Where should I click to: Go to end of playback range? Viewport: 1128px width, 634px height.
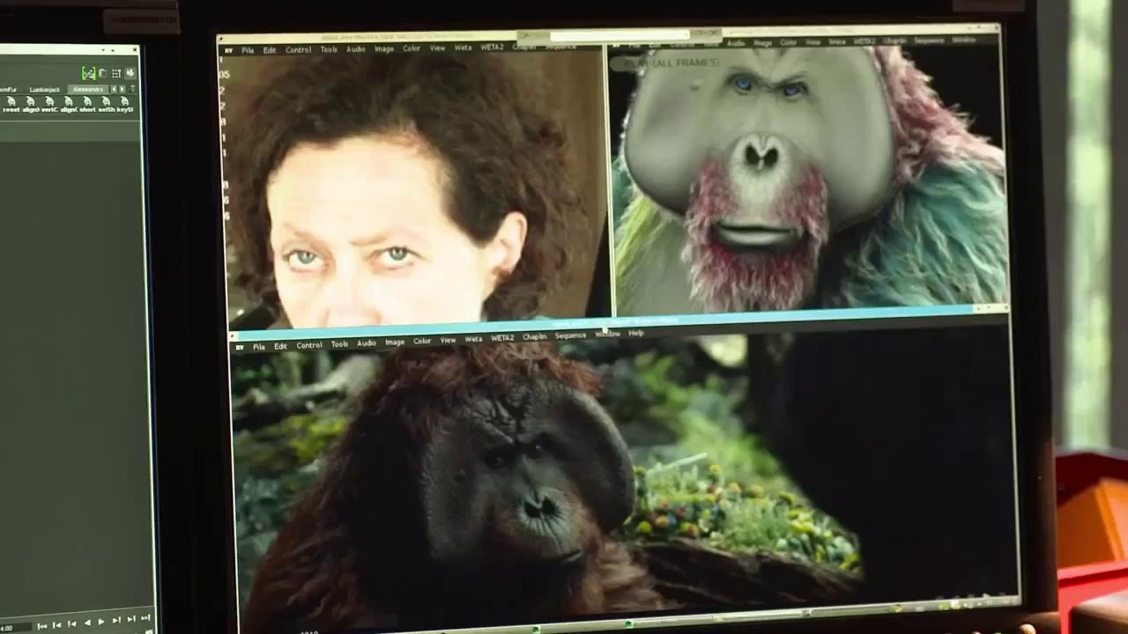145,618
